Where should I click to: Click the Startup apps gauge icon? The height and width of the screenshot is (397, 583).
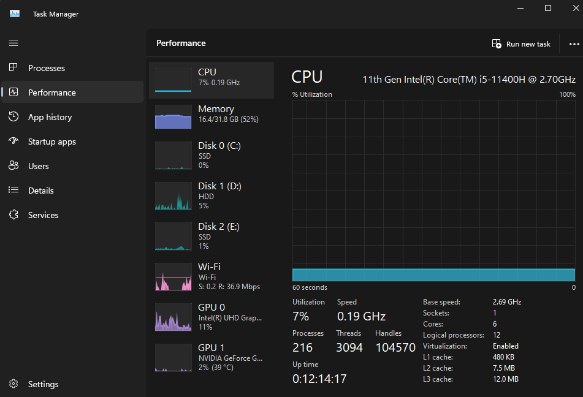point(13,141)
